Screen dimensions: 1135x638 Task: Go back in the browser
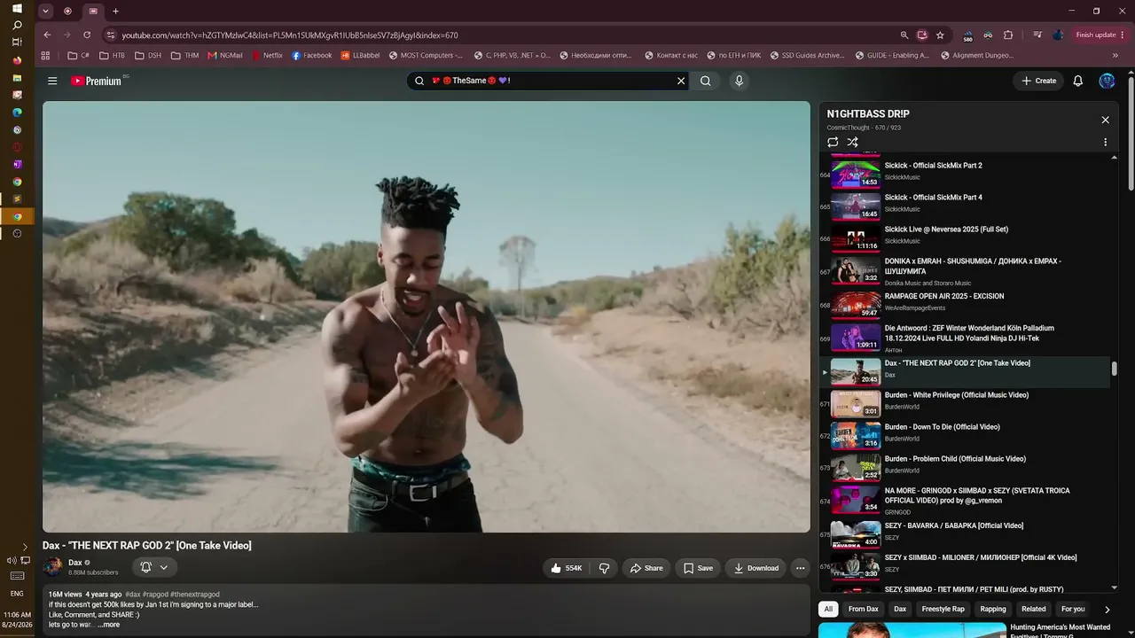[x=47, y=35]
